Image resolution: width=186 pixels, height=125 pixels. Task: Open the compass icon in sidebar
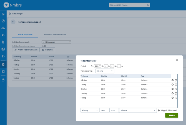(3, 21)
